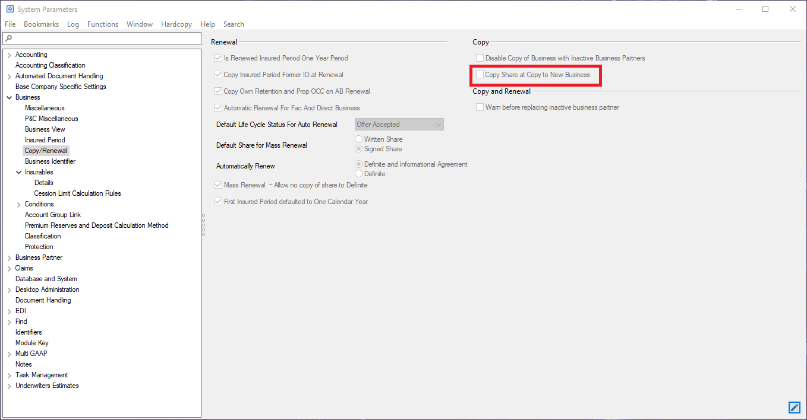Click the search magnifier icon

(8, 39)
